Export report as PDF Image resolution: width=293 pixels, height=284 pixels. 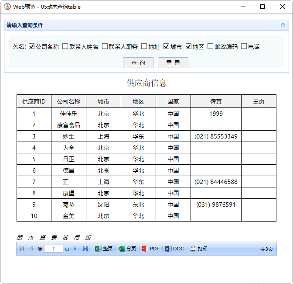tap(150, 249)
